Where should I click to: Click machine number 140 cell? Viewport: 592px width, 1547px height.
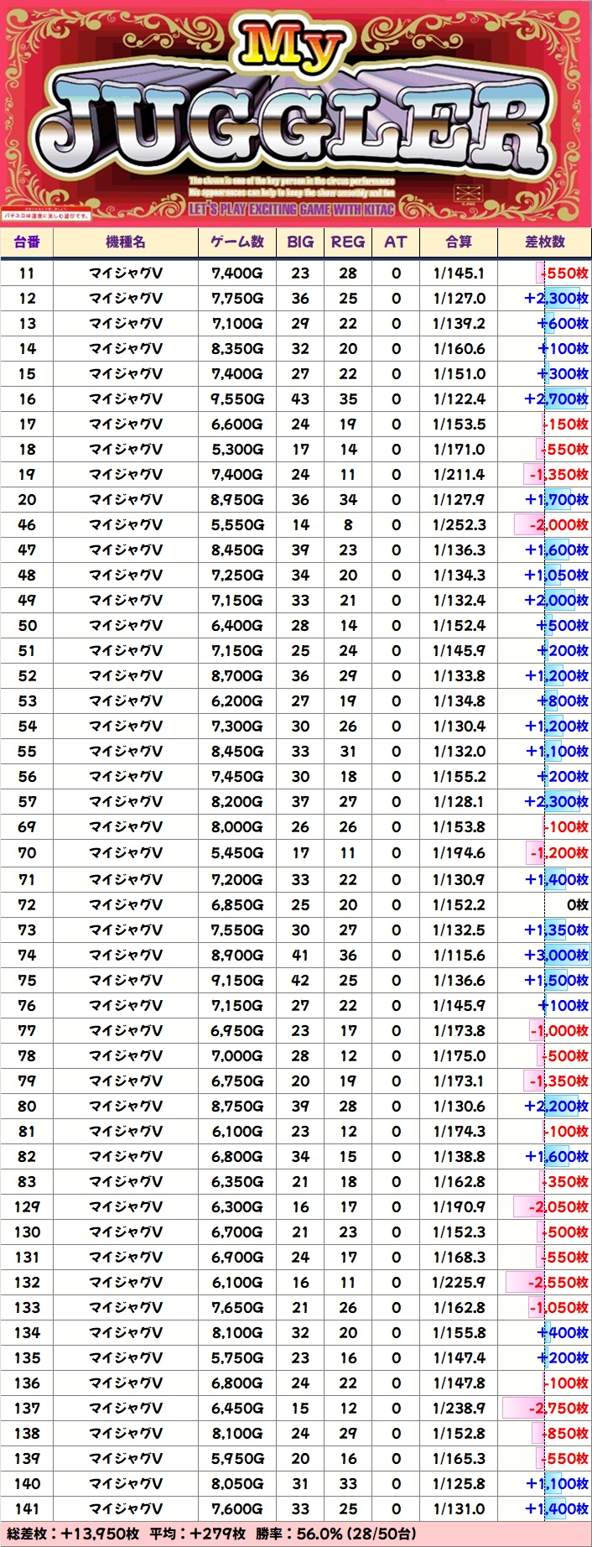point(27,1483)
